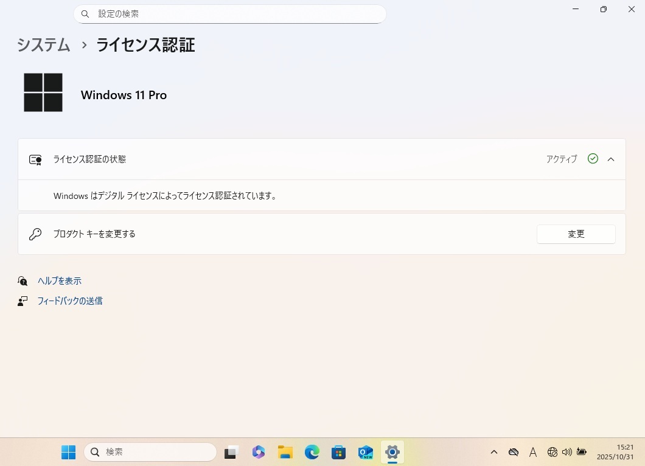The height and width of the screenshot is (466, 645).
Task: Click the battery tray icon
Action: (x=581, y=452)
